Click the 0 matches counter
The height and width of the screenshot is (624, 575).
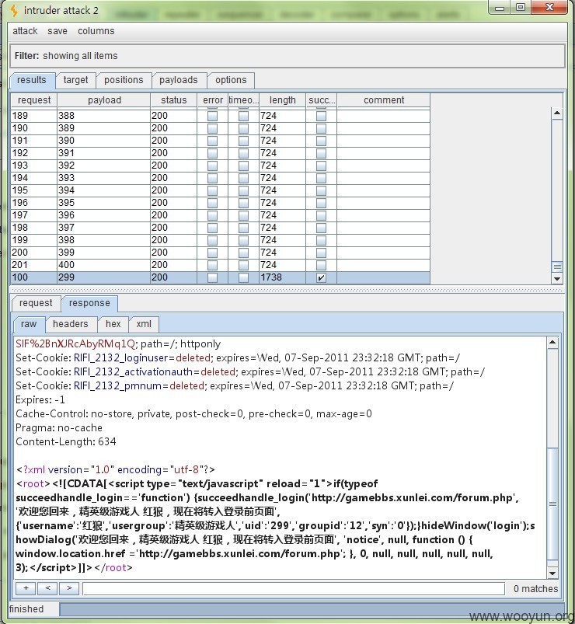click(535, 588)
